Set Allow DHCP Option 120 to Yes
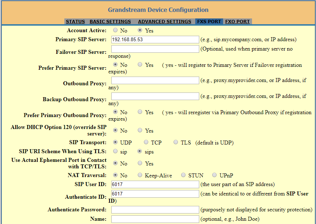 140,130
